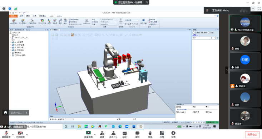Select the 浏览 radio button in document panel
The height and width of the screenshot is (139, 262).
coord(209,32)
